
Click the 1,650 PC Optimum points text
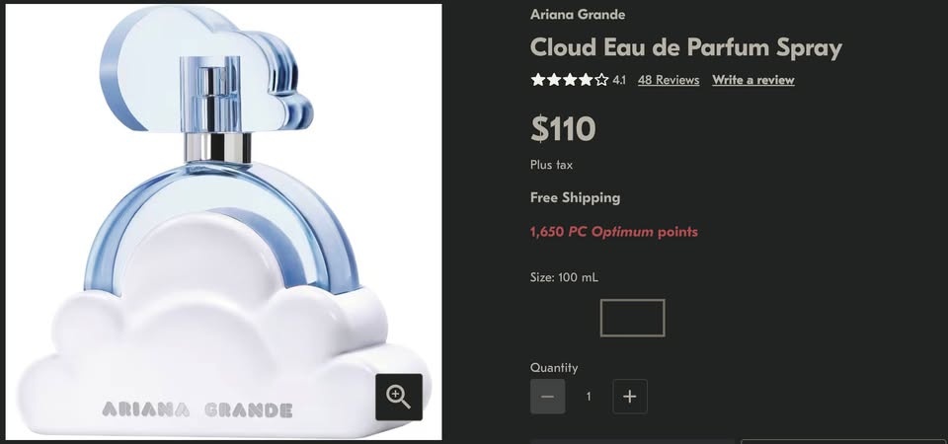(613, 232)
